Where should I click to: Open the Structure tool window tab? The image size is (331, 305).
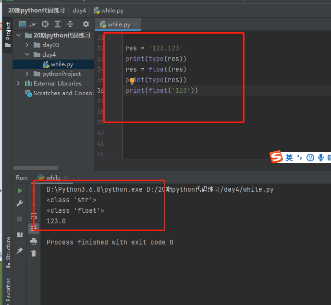[x=8, y=252]
